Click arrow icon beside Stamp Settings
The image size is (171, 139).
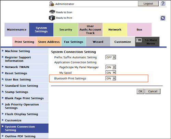click(3, 92)
